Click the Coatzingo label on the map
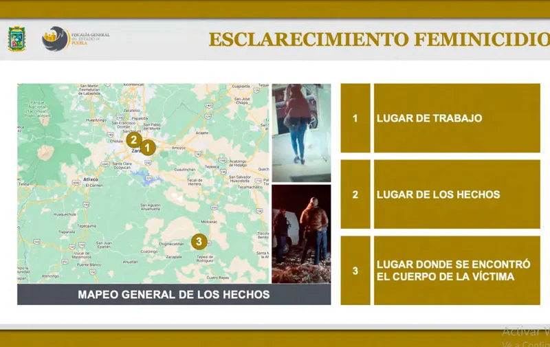This screenshot has height=347, width=550. [x=148, y=251]
